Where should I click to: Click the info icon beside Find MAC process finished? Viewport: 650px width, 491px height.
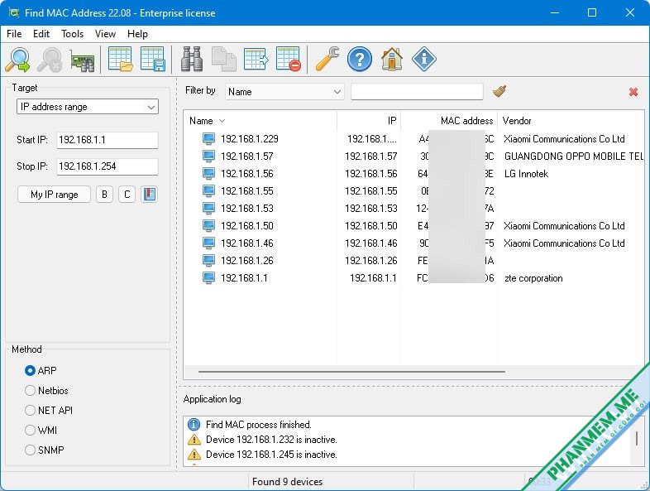[x=194, y=424]
